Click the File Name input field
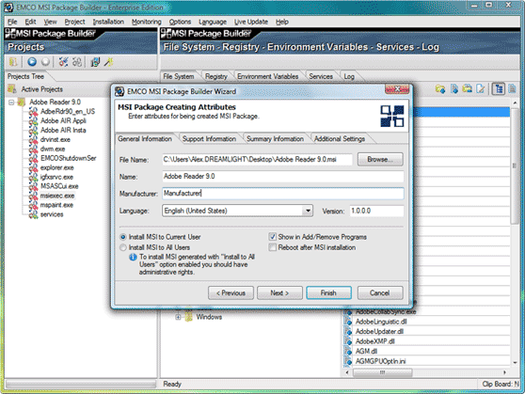525x394 pixels. [257, 159]
